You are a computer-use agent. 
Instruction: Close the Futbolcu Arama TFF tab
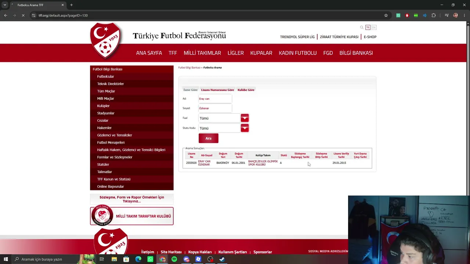pos(62,5)
